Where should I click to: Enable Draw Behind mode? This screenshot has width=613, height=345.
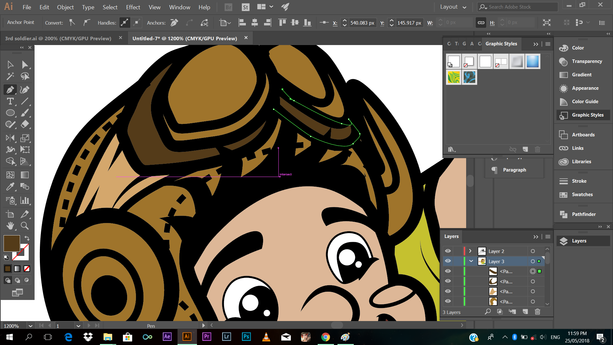click(18, 280)
